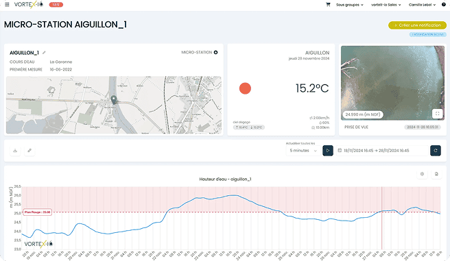Export chart with the document icon
450x261 pixels.
tap(436, 174)
